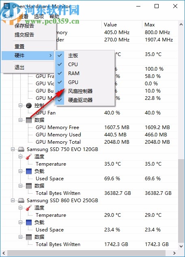Collapse 温度 node under SSD 750 EVO
Viewport: 185px width, 257px height.
[x=20, y=157]
